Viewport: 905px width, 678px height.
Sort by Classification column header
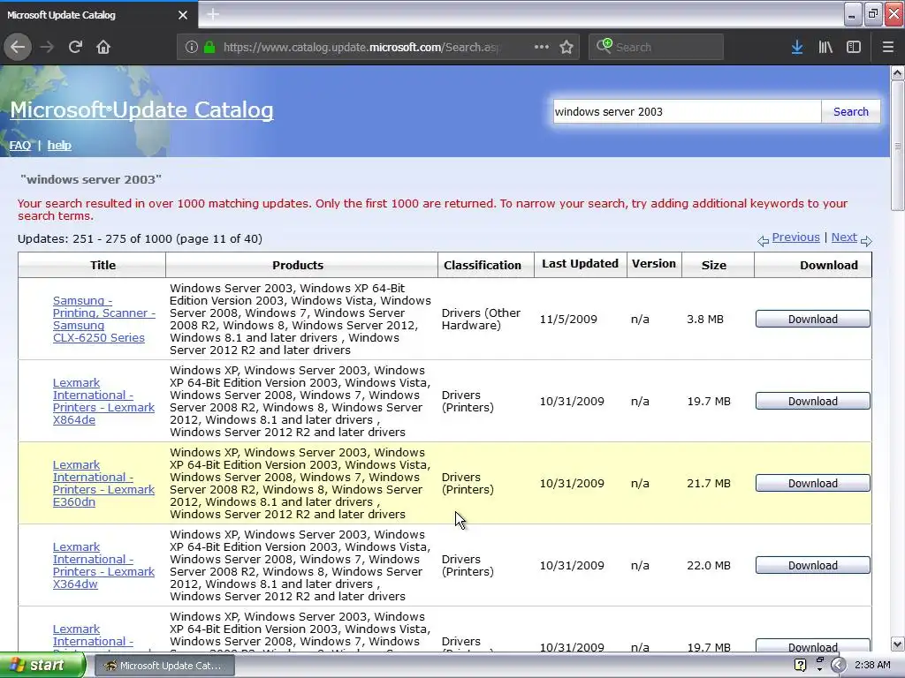click(483, 265)
